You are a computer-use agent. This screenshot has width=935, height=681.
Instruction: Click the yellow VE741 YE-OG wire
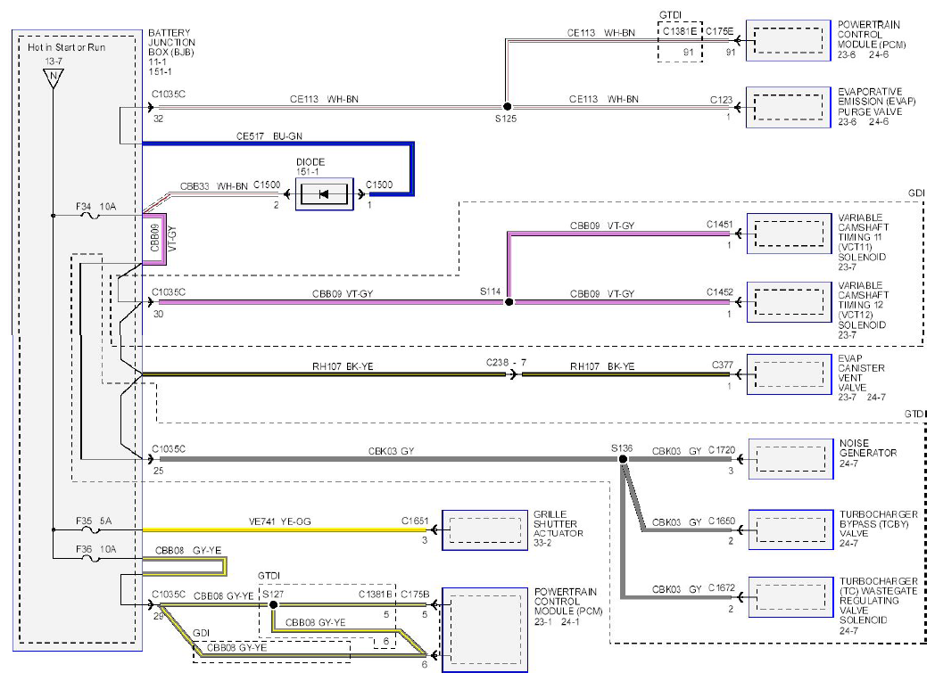(x=285, y=529)
